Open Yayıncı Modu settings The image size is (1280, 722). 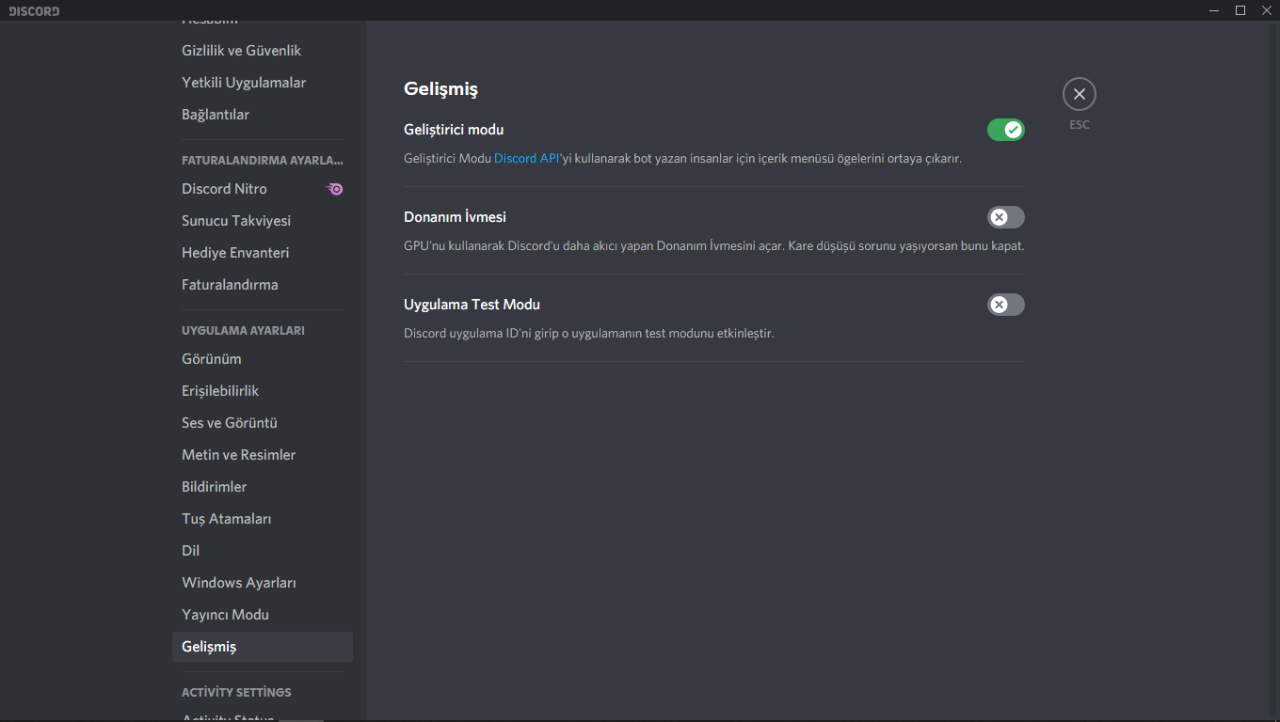(x=226, y=615)
